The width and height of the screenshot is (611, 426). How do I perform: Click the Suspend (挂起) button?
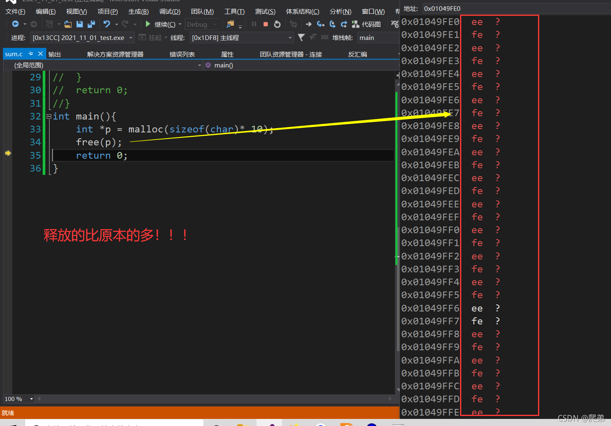[151, 37]
